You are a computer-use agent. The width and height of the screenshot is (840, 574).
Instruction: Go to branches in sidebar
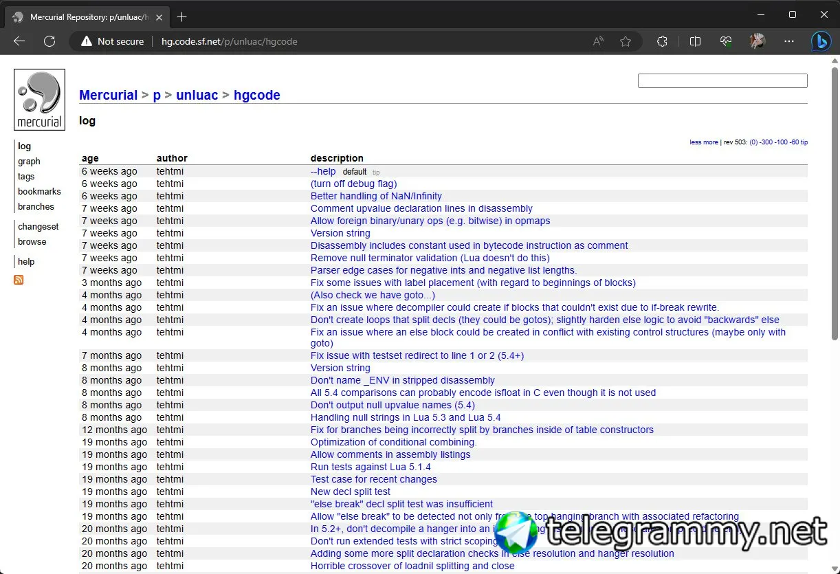[x=36, y=207]
